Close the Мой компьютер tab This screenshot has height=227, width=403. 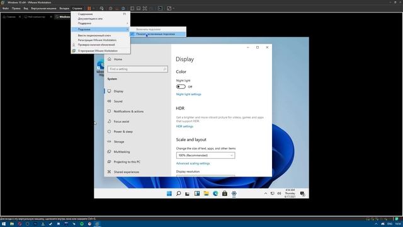pyautogui.click(x=51, y=17)
